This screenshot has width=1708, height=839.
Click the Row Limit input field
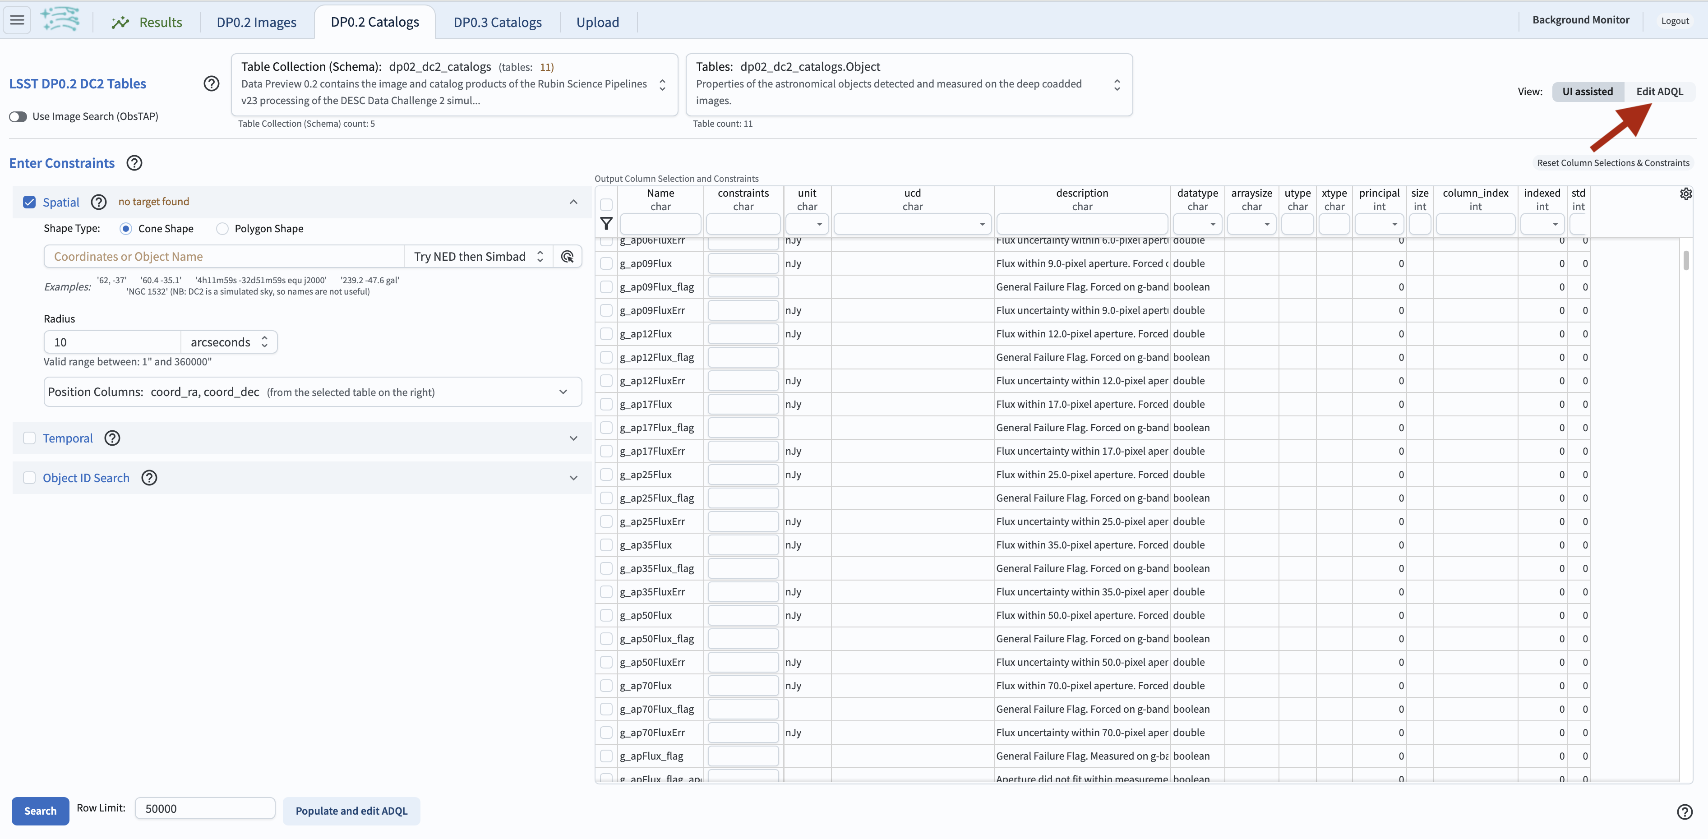pyautogui.click(x=204, y=808)
